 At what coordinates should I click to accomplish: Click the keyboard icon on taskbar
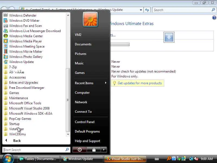157,159
